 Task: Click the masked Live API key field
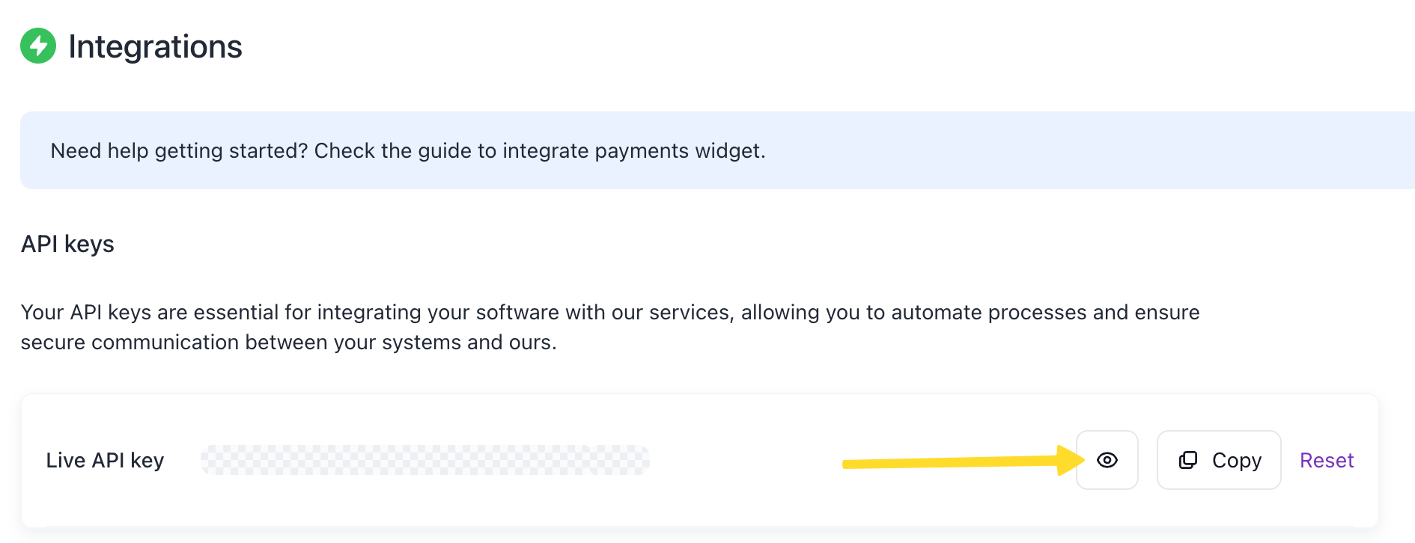[424, 460]
